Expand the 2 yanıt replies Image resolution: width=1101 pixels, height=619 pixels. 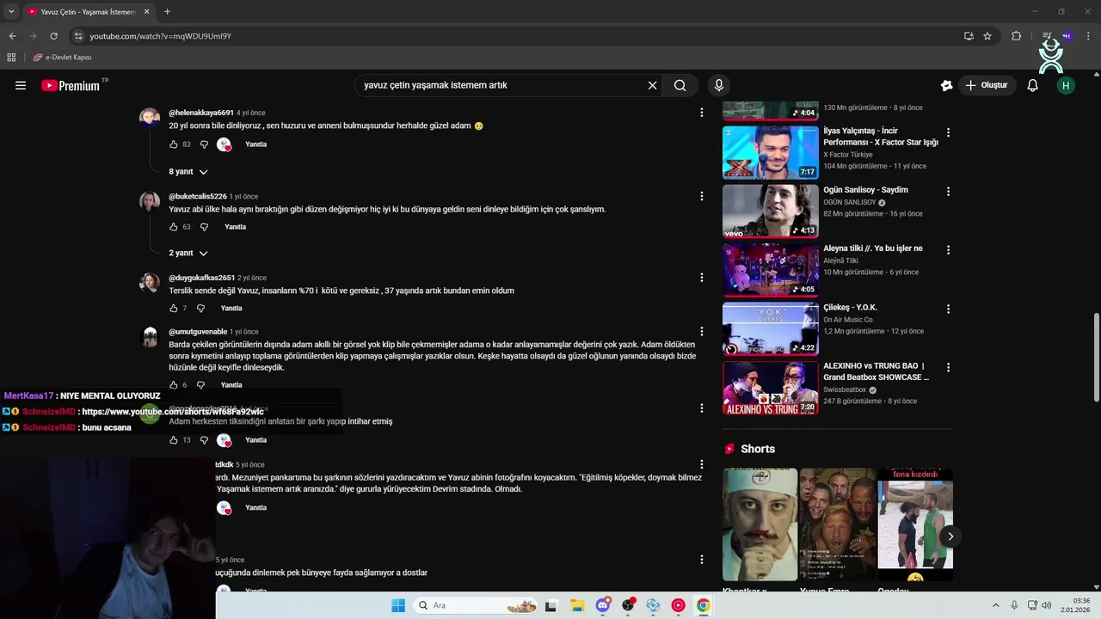pyautogui.click(x=188, y=254)
